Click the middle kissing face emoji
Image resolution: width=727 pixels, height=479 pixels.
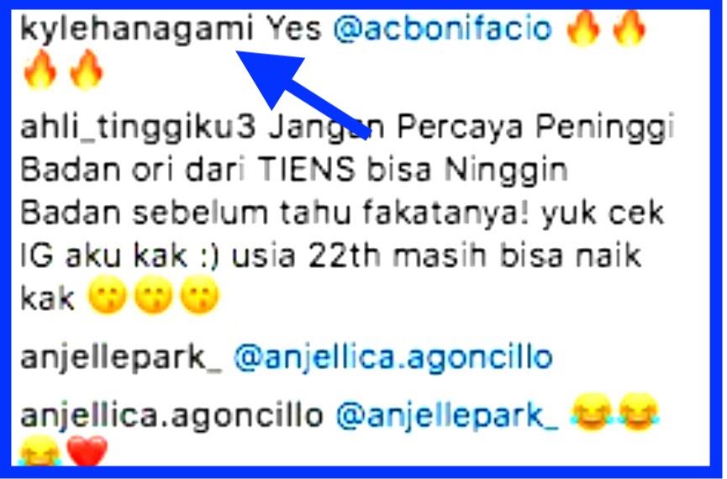(x=153, y=295)
